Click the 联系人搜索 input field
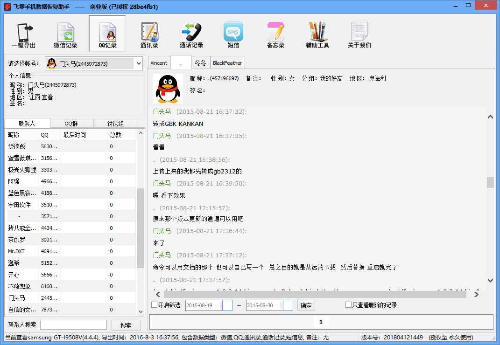Image resolution: width=500 pixels, height=345 pixels. pos(74,325)
